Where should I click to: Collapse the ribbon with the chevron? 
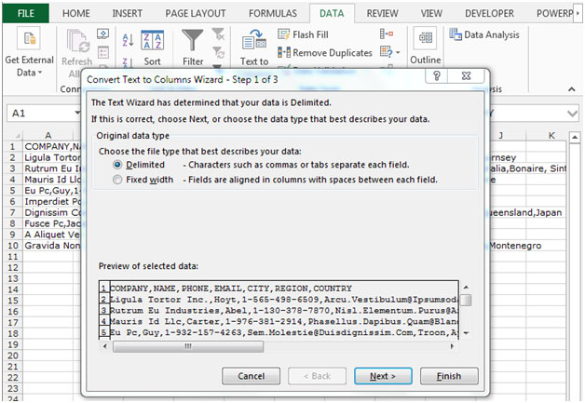[571, 89]
